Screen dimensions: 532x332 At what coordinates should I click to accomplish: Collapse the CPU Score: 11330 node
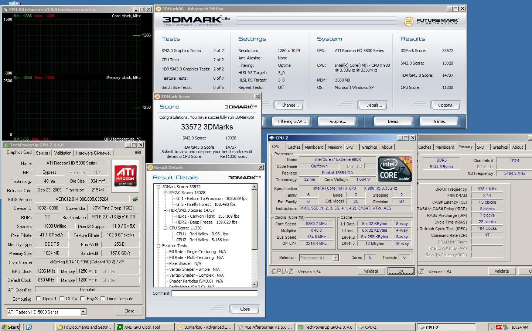166,228
